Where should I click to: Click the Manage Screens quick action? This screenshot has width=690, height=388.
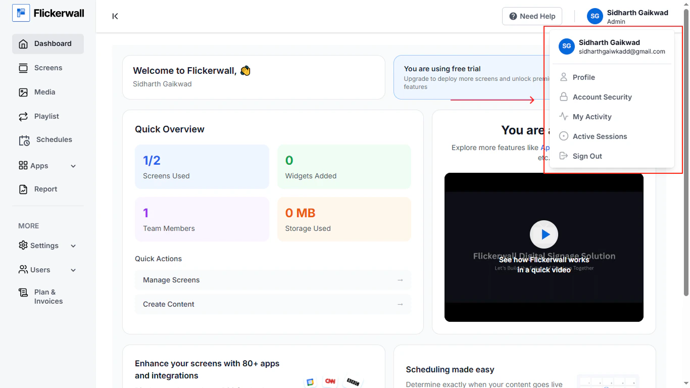click(x=273, y=280)
